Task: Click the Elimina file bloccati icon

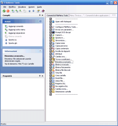Action: pyautogui.click(x=53, y=70)
